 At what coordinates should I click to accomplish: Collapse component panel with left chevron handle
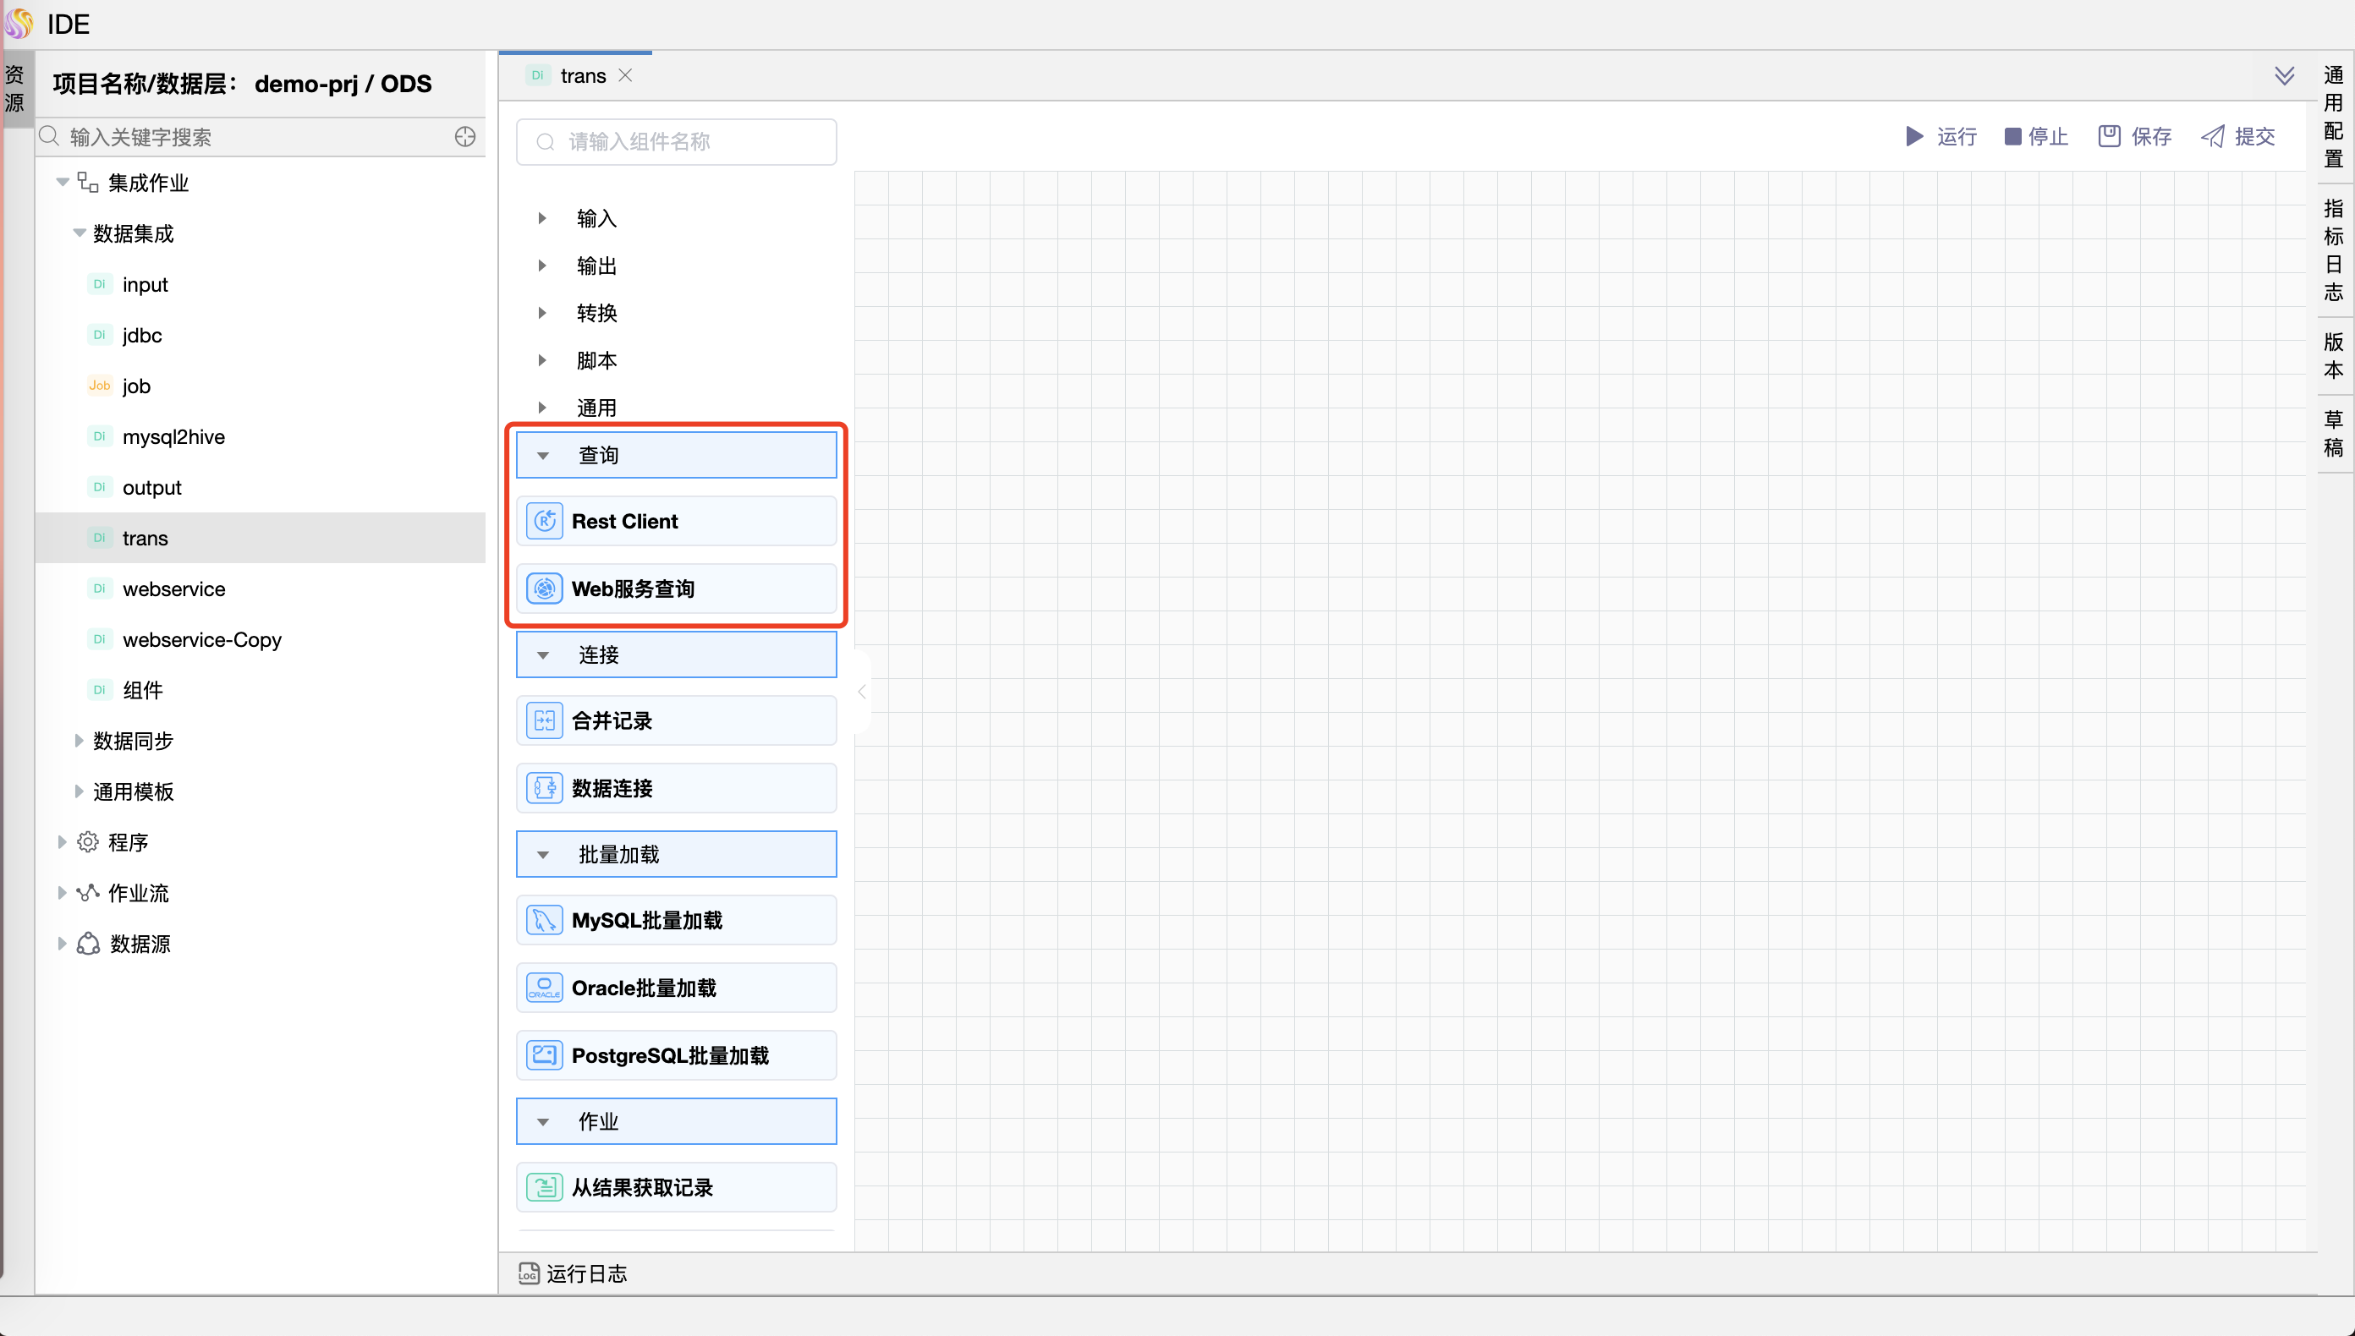[x=862, y=692]
